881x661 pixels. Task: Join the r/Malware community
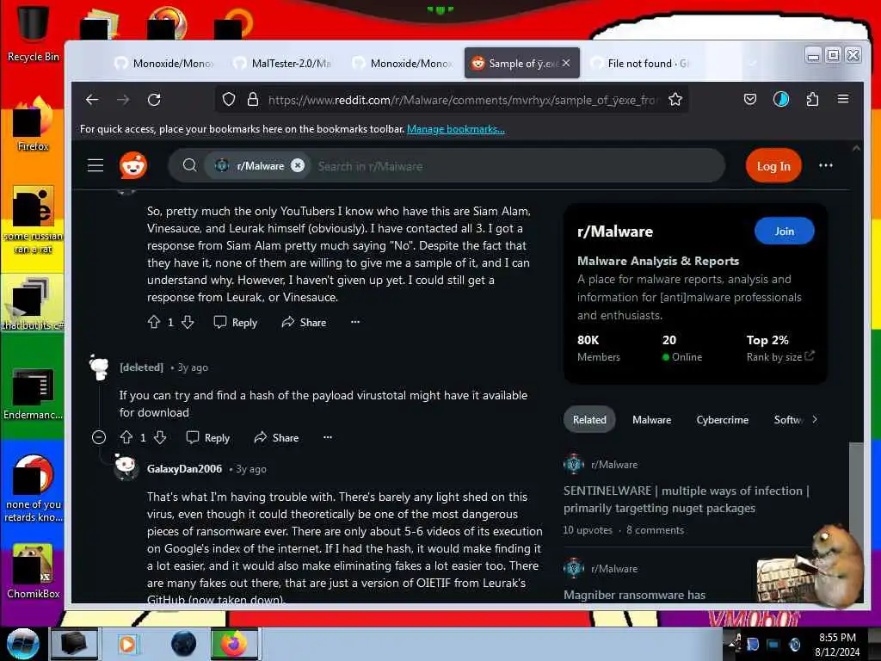click(784, 231)
